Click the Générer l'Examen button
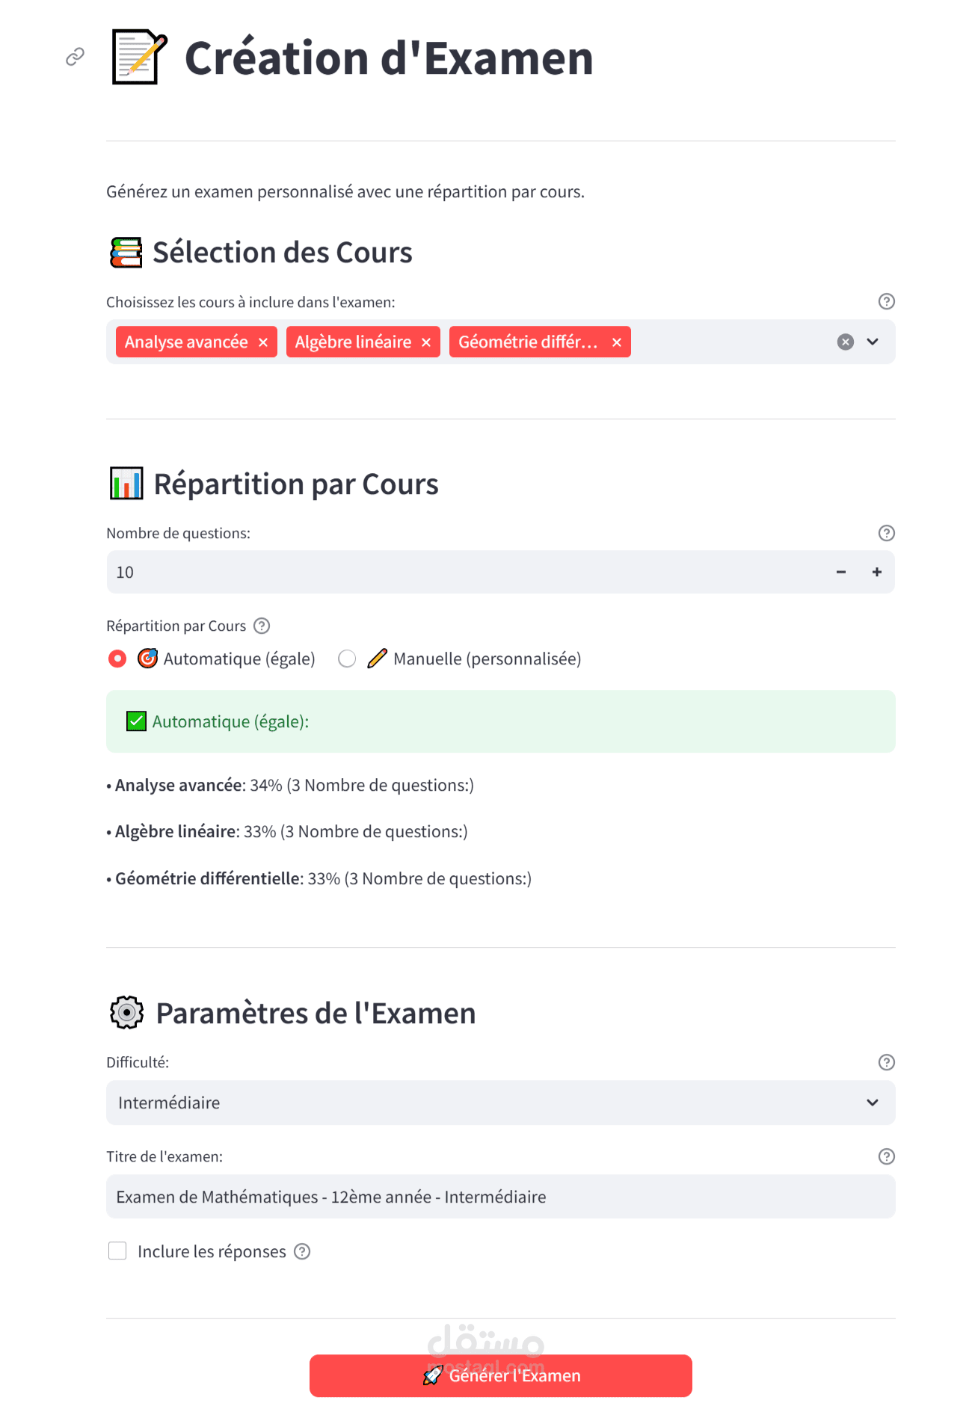This screenshot has width=972, height=1406. coord(500,1375)
